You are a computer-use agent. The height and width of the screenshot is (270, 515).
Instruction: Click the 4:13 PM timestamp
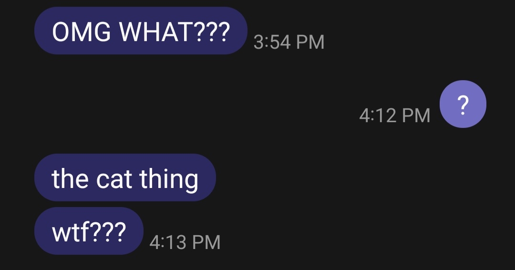click(x=185, y=242)
